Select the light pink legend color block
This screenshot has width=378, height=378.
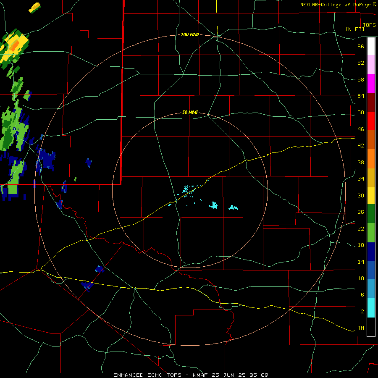tap(371, 65)
